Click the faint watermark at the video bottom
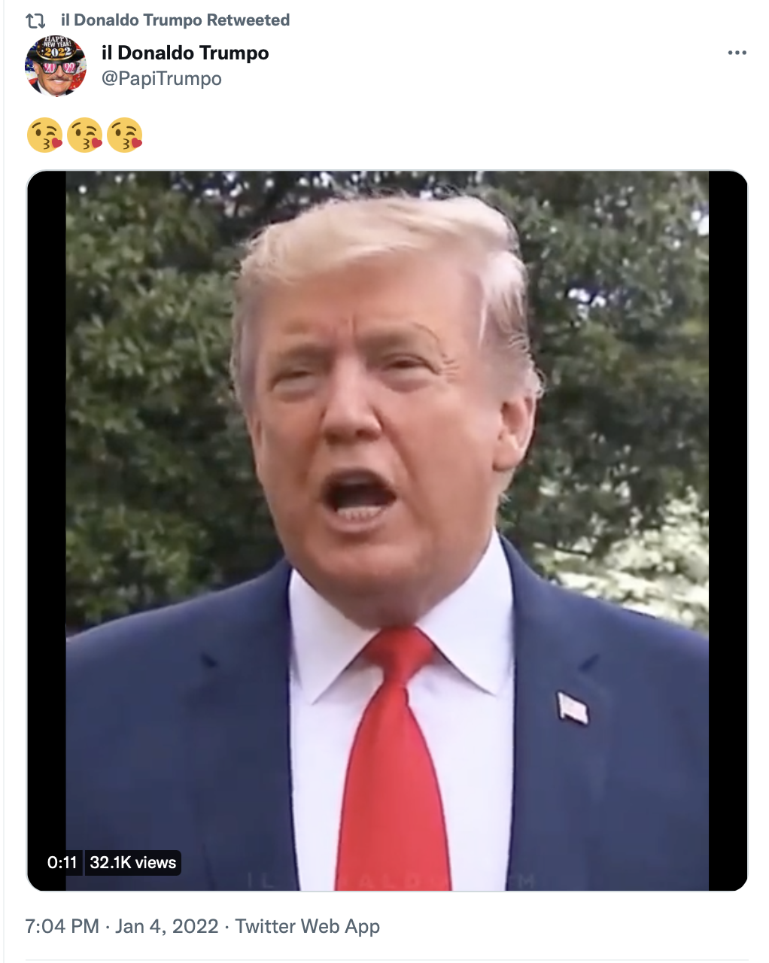 391,879
